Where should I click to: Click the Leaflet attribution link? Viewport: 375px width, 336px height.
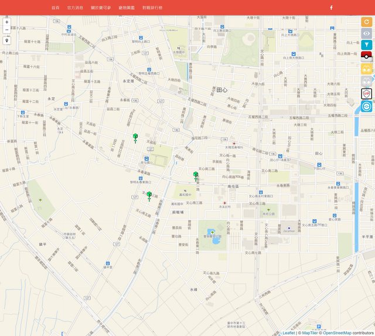tap(288, 333)
